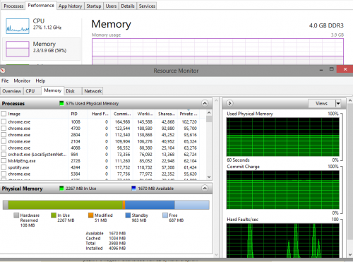The height and width of the screenshot is (262, 353).
Task: Click the green In Use header indicator
Action: (x=61, y=189)
